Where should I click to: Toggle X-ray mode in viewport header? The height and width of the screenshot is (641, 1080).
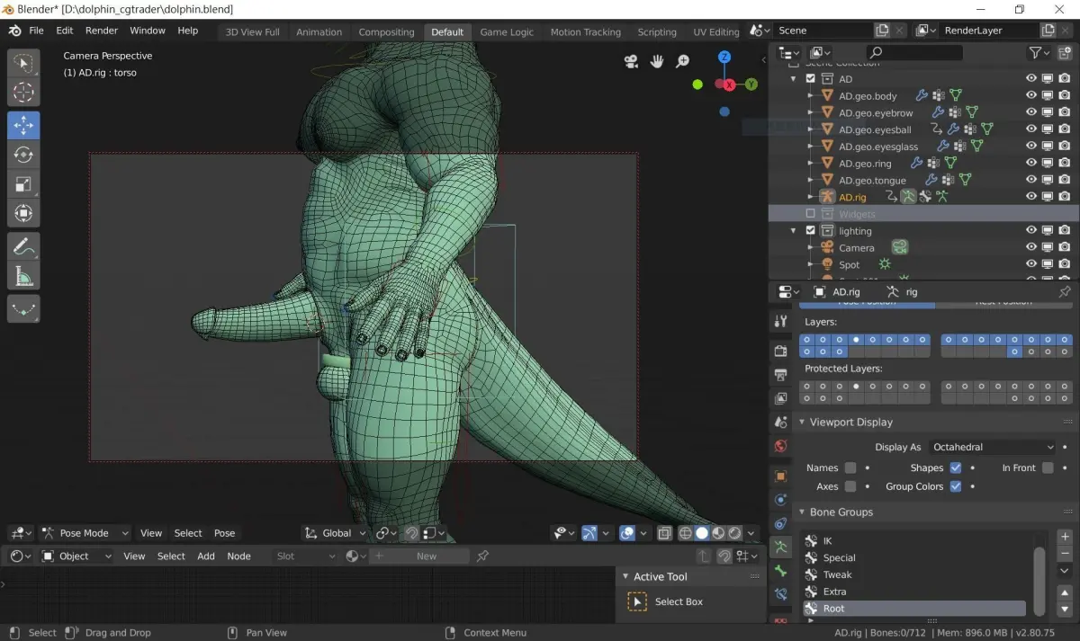point(664,533)
